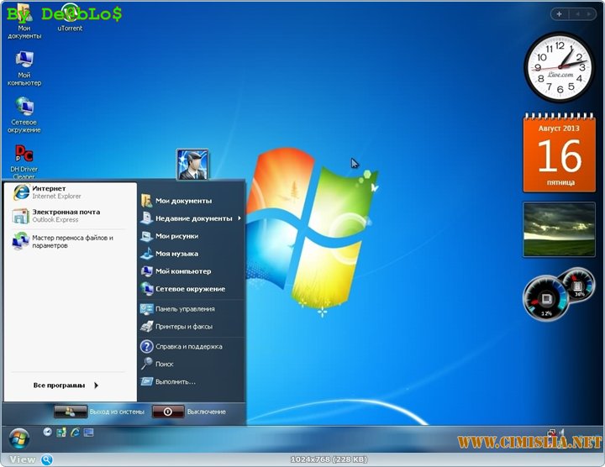Open Панель управления from the Start menu
Image resolution: width=605 pixels, height=467 pixels.
183,309
